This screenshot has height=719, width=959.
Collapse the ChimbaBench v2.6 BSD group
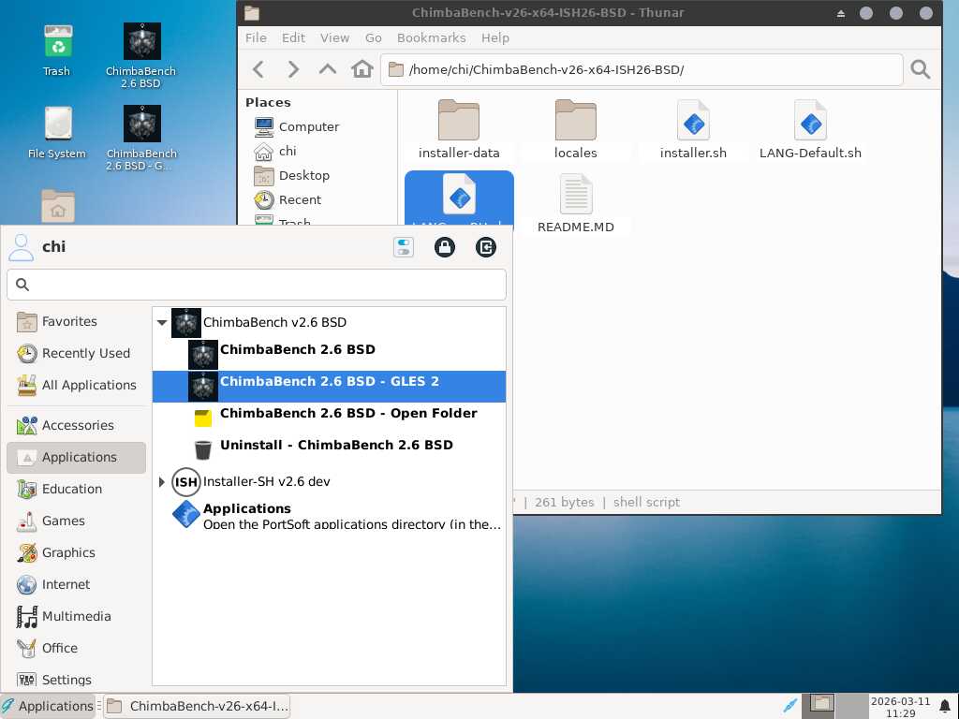[162, 322]
